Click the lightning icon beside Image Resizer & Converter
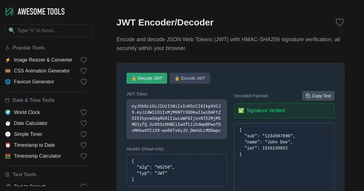Viewport: 364px width, 191px height. (x=8, y=60)
